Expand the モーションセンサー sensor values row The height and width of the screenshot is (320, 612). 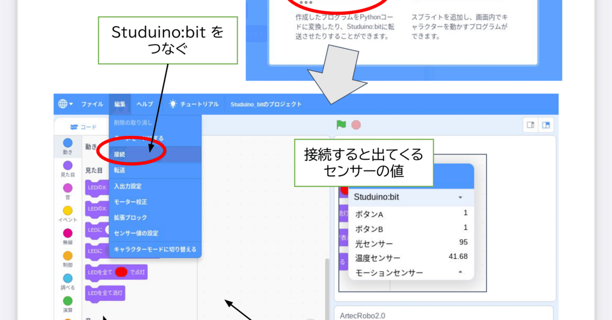pyautogui.click(x=460, y=273)
